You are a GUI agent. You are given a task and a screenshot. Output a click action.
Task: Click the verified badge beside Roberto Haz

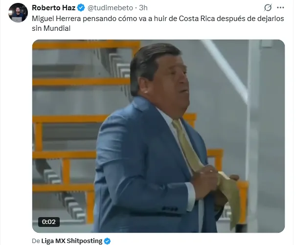(81, 8)
